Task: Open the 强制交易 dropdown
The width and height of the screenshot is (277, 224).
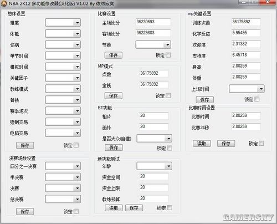Action: (63, 122)
